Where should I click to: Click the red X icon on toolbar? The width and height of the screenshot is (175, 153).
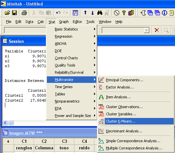(157, 30)
